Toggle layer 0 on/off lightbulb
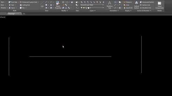The height and width of the screenshot is (96, 172). click(x=81, y=8)
